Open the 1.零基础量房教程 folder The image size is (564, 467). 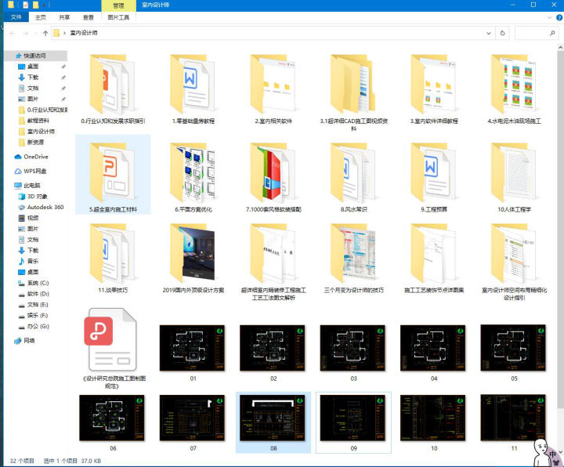[x=193, y=85]
